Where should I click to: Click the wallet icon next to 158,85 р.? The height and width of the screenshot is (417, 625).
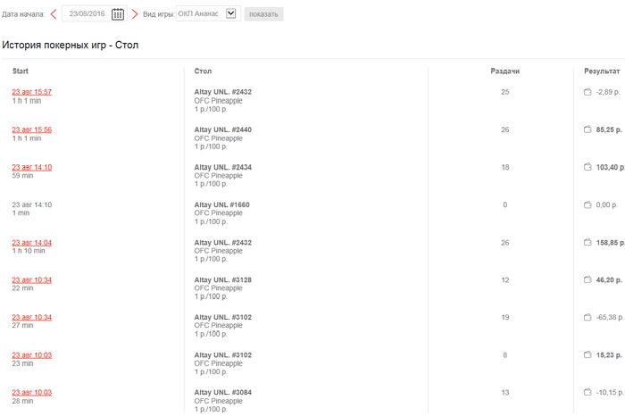pyautogui.click(x=587, y=242)
